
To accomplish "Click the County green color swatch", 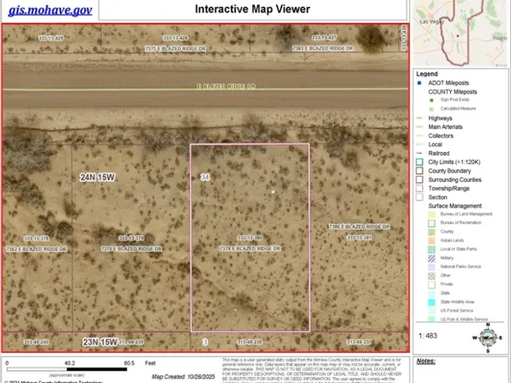I will click(431, 232).
